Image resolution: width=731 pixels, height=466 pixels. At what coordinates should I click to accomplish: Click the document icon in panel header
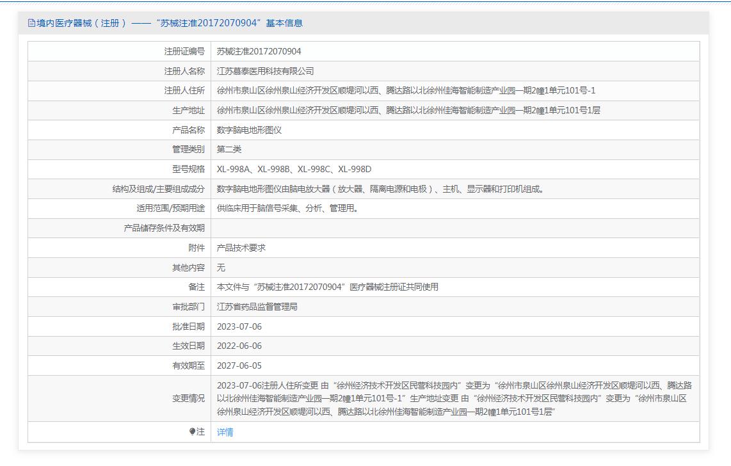31,23
